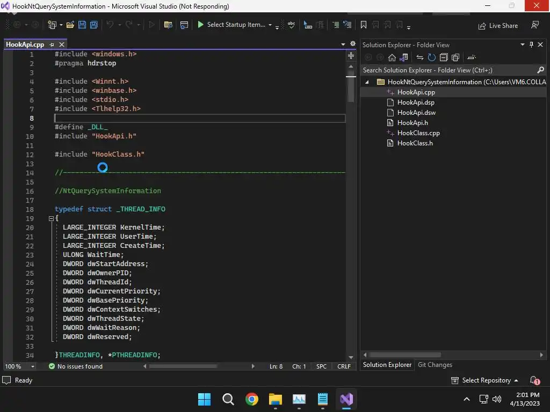Image resolution: width=550 pixels, height=412 pixels.
Task: Open the editor tab settings gear
Action: [353, 44]
